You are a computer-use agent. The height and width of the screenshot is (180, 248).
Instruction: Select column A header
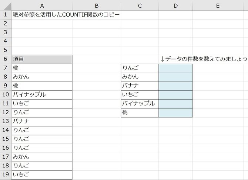(42, 6)
